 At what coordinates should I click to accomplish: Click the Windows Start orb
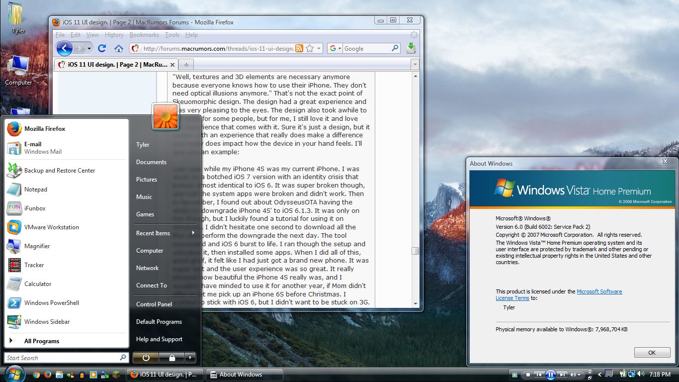click(x=14, y=374)
